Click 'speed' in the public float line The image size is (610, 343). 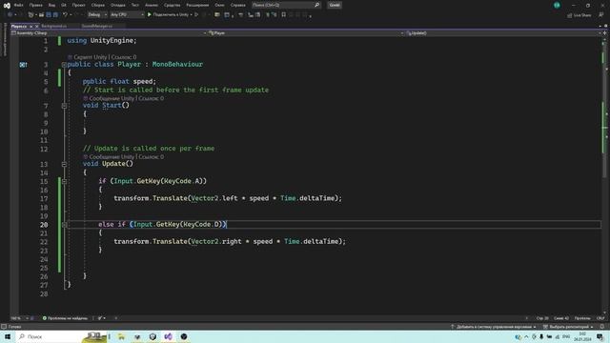143,81
